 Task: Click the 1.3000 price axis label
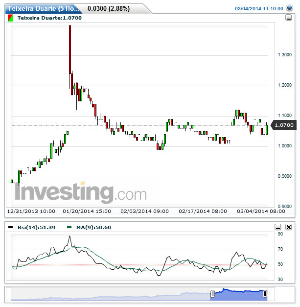click(285, 55)
